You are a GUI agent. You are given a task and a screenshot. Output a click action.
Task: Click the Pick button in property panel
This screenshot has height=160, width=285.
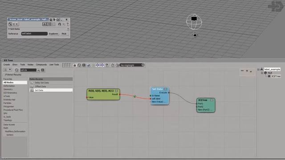(64, 34)
